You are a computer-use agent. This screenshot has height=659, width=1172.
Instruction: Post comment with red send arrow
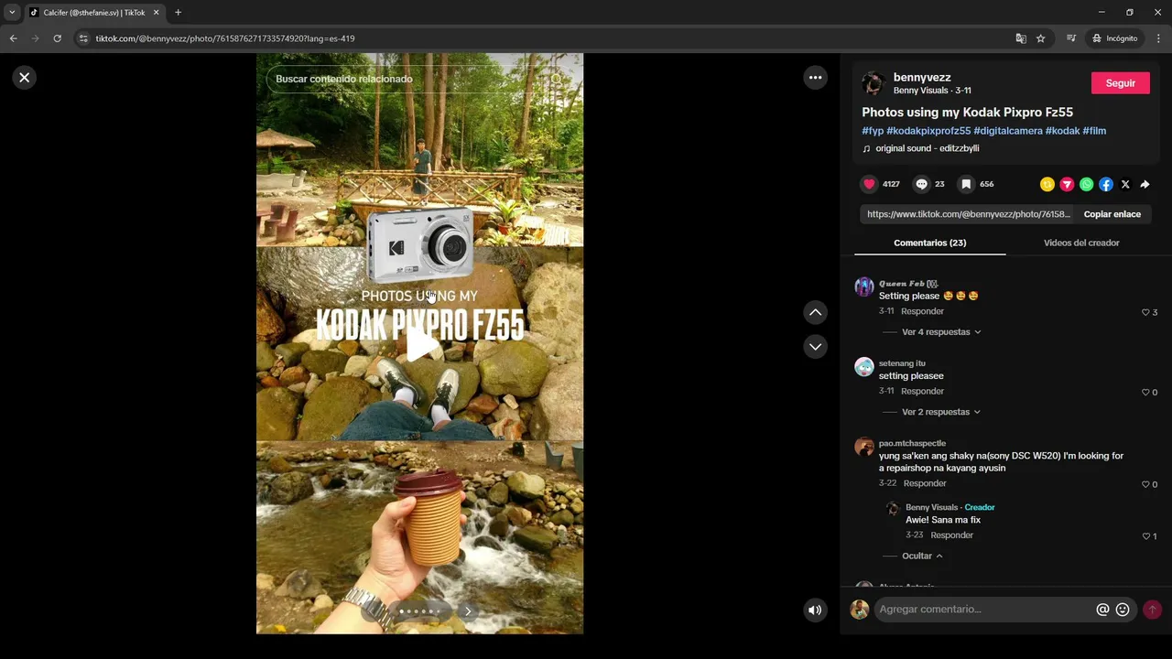tap(1152, 610)
